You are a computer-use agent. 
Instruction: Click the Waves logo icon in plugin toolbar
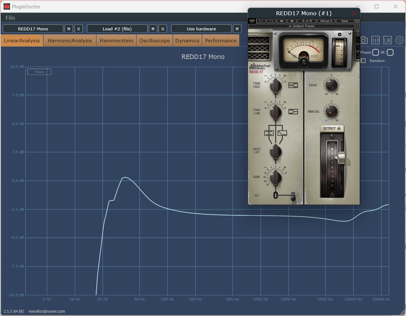[252, 21]
